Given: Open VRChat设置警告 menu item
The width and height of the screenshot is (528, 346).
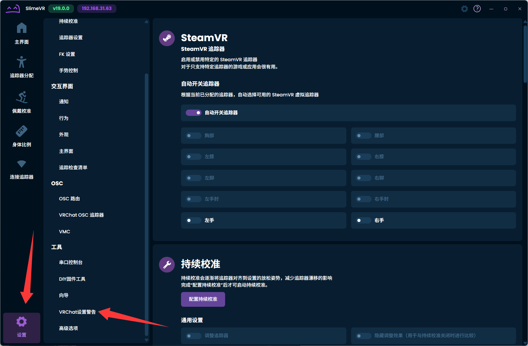Looking at the screenshot, I should click(x=77, y=312).
